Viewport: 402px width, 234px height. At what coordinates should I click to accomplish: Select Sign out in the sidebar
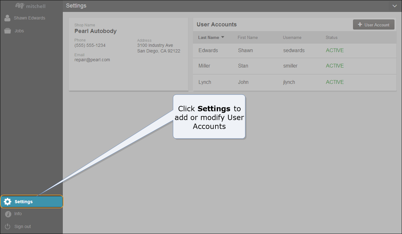(23, 226)
